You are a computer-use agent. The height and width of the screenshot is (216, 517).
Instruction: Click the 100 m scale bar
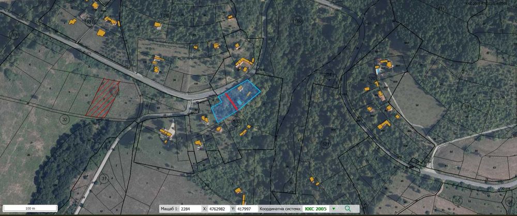point(30,208)
